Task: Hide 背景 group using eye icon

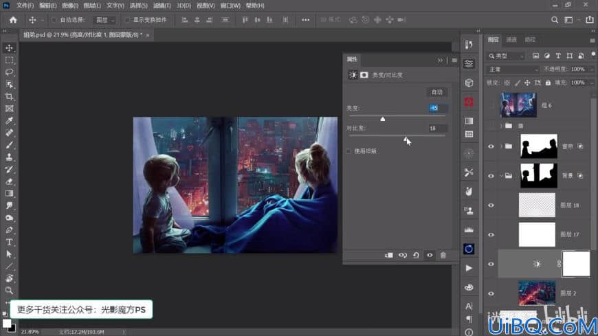Action: (x=491, y=176)
